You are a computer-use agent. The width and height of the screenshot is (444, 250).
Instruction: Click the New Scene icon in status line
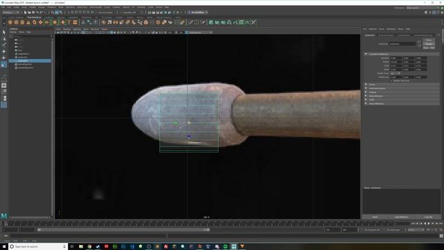point(25,12)
